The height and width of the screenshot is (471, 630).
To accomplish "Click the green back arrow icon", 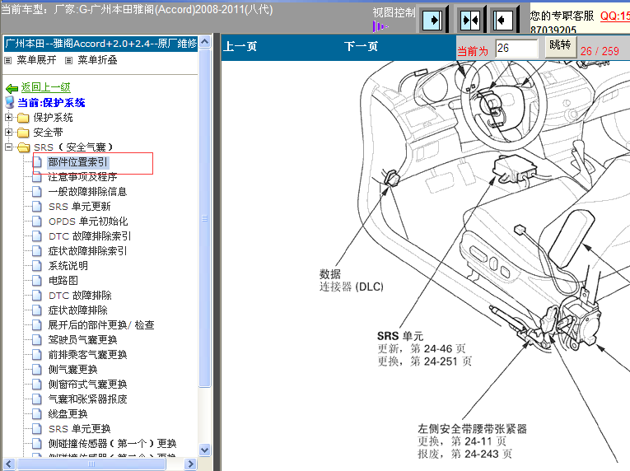I will [12, 88].
